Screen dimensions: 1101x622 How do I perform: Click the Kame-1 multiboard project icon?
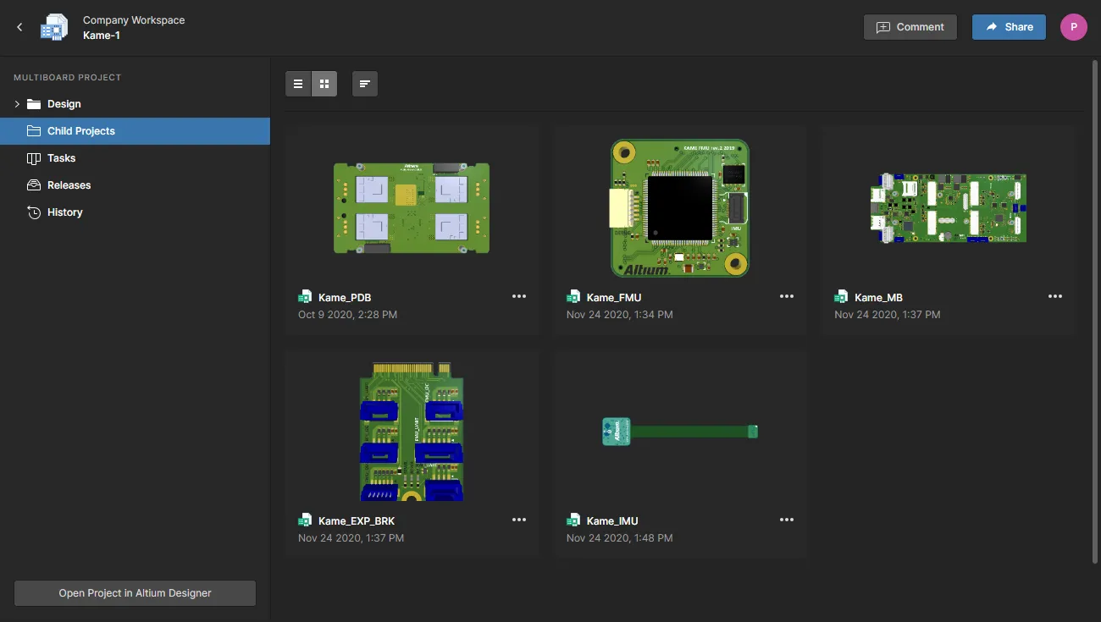[x=55, y=27]
